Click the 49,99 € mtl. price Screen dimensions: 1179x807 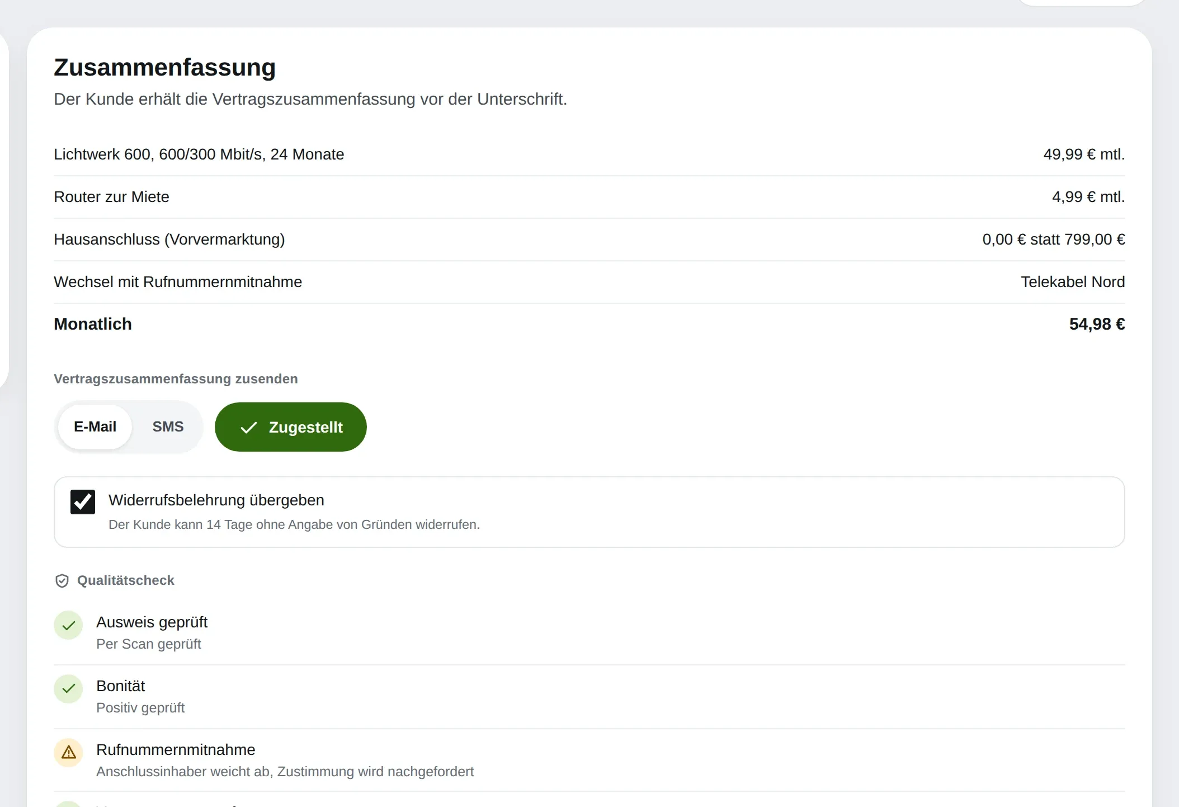(1084, 154)
